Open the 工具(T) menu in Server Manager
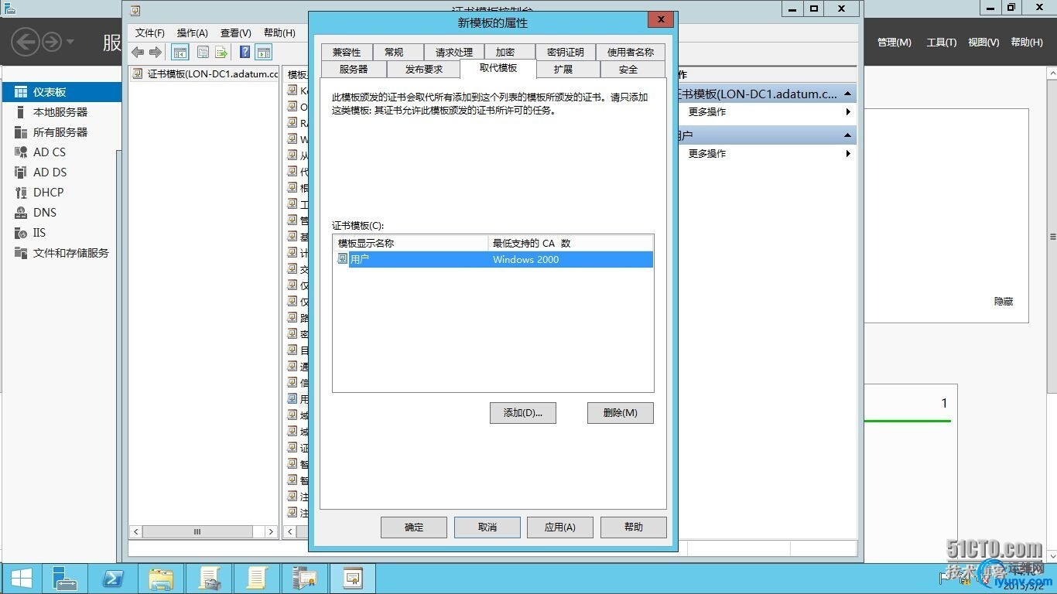Image resolution: width=1057 pixels, height=594 pixels. click(x=942, y=43)
